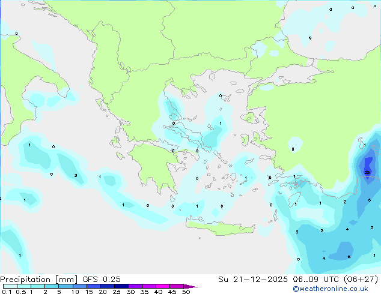
Task: Click the 0.1–0.5 mm legend color swatch
Action: click(10, 286)
